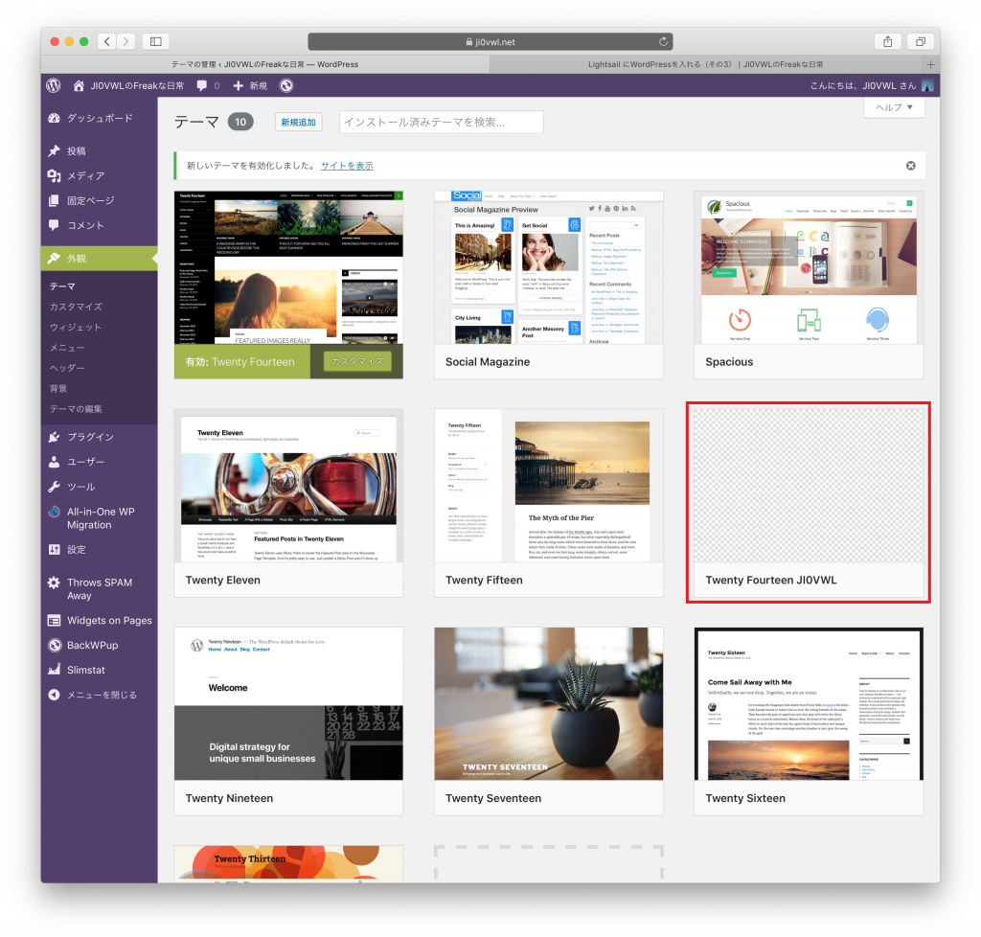Image resolution: width=981 pixels, height=937 pixels.
Task: Click Safari share icon
Action: [x=888, y=42]
